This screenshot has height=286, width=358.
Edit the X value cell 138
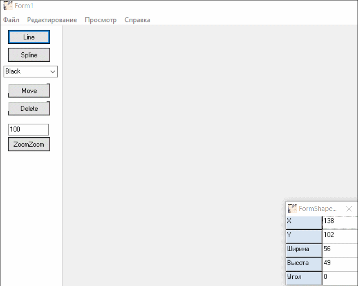pyautogui.click(x=340, y=223)
